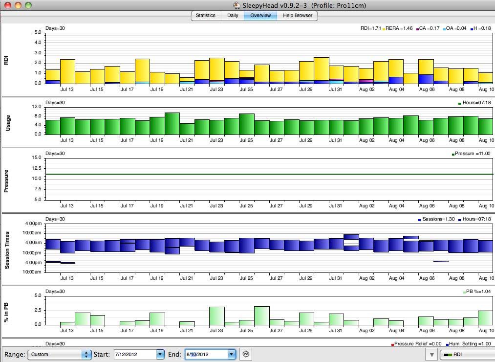Click the yellow RERA legend marker
This screenshot has width=495, height=362.
385,29
